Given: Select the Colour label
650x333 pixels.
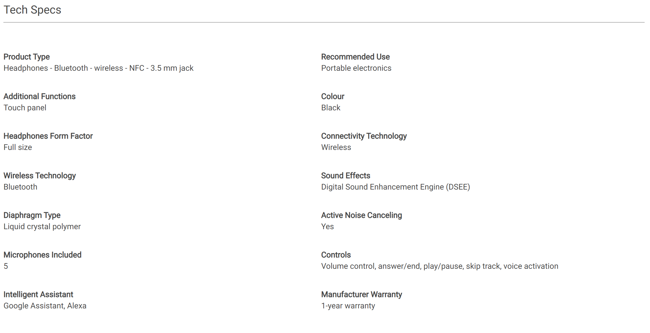Looking at the screenshot, I should click(333, 96).
